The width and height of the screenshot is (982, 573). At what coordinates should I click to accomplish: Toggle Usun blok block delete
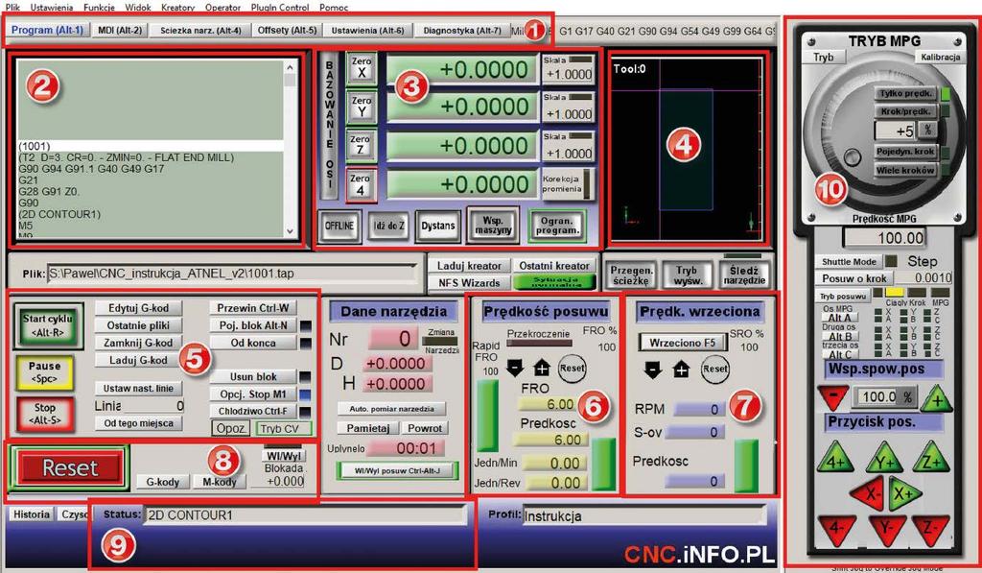253,377
